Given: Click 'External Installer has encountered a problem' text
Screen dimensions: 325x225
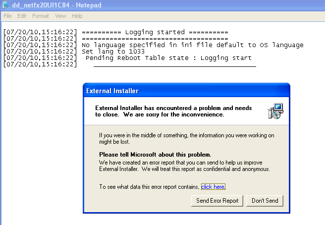Looking at the screenshot, I should click(x=173, y=111).
